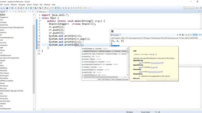Select add(Integer e) proposal in the autocomplete list
The height and width of the screenshot is (113, 202).
(104, 49)
